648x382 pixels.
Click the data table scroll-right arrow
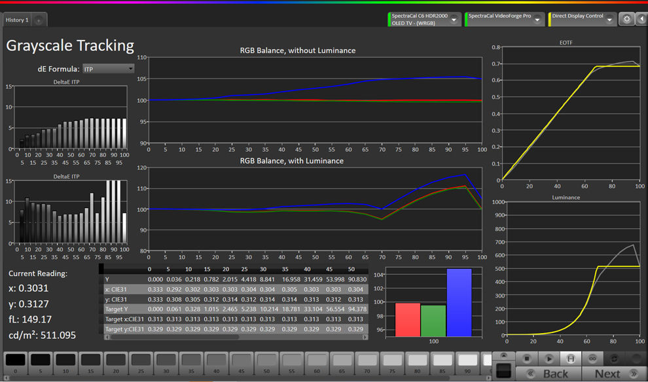365,337
